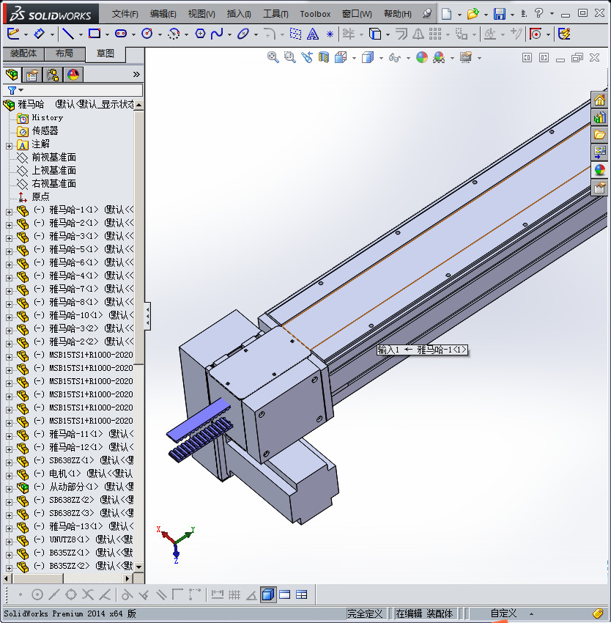Select the History item in tree
Viewport: 611px width, 623px height.
click(x=48, y=117)
